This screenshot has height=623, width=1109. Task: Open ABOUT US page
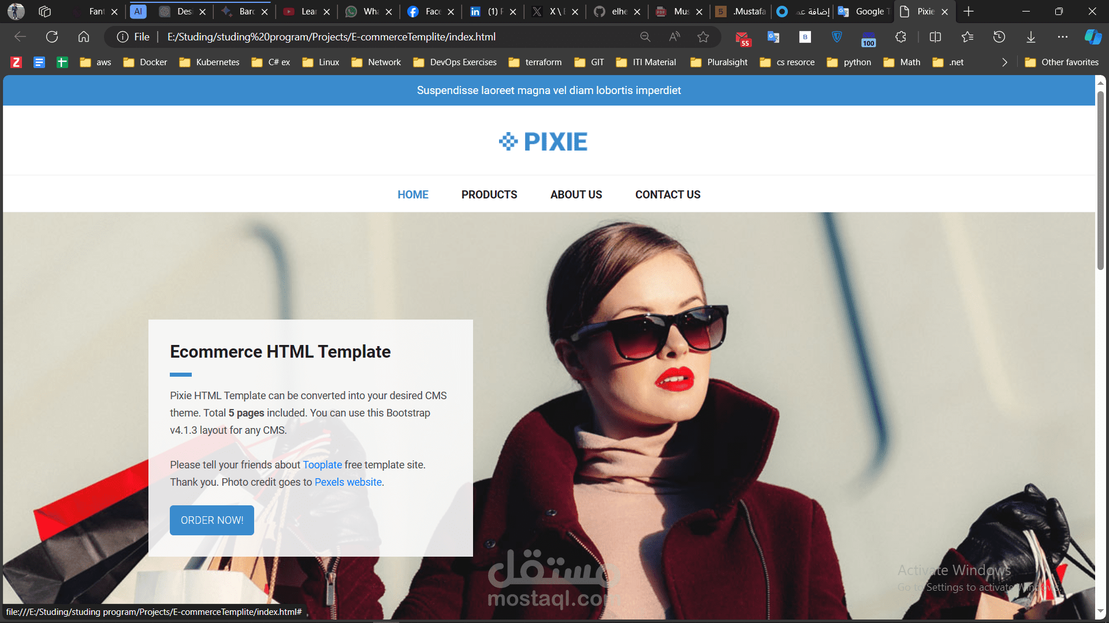(x=576, y=195)
